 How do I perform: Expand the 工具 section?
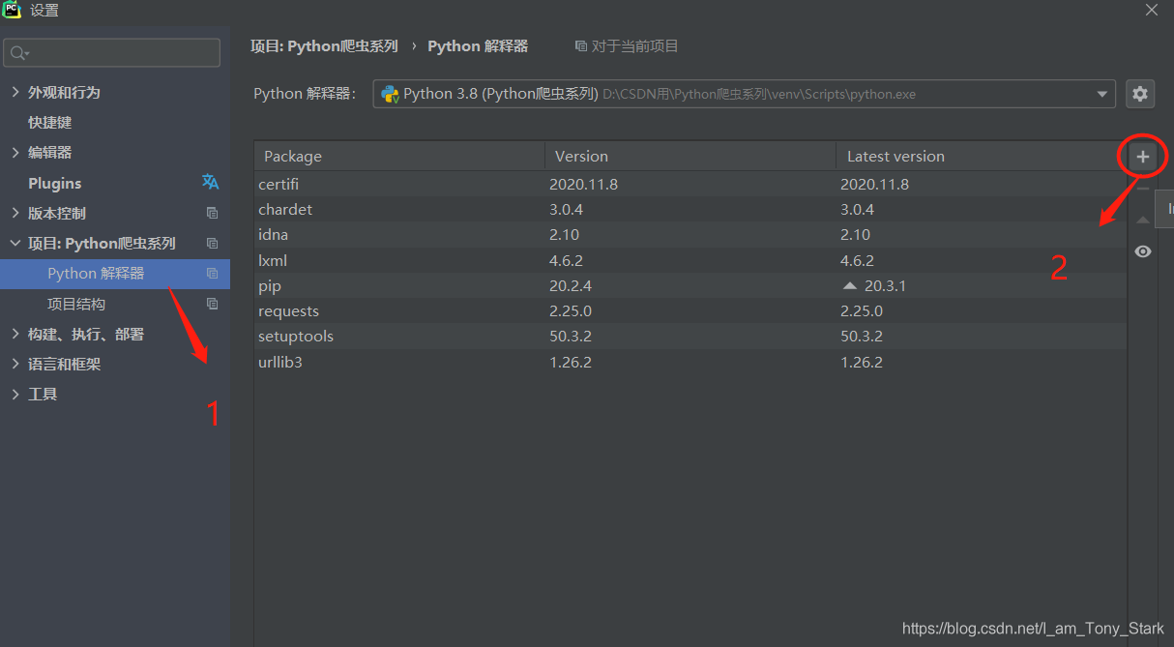15,394
